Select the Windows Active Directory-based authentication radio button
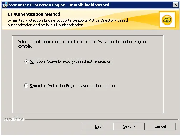Image resolution: width=181 pixels, height=136 pixels. [x=26, y=61]
